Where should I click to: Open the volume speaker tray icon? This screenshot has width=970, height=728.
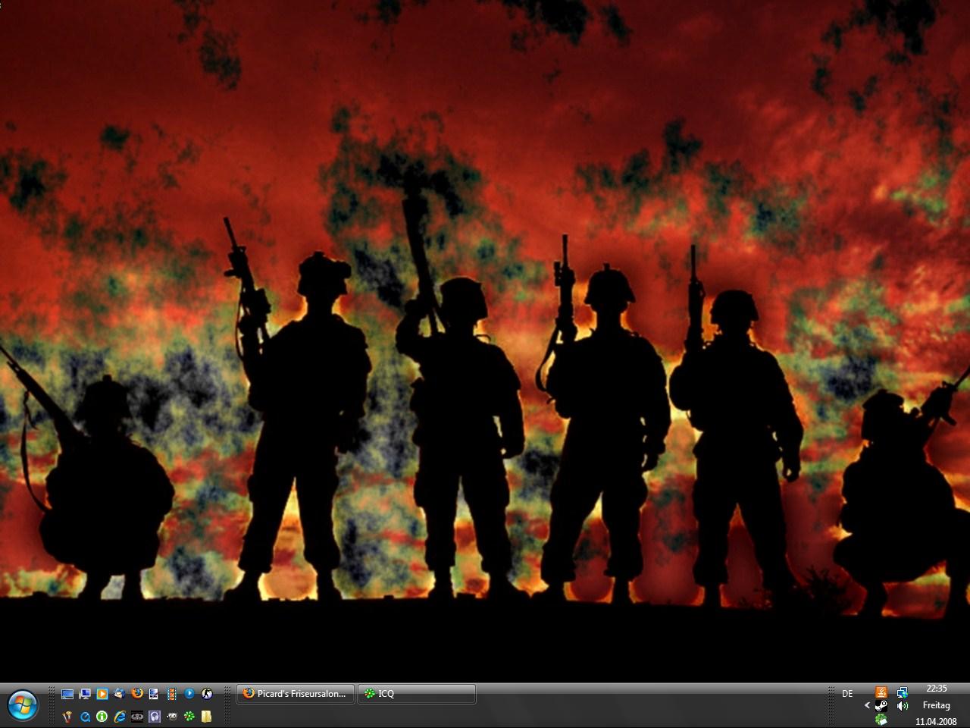902,706
